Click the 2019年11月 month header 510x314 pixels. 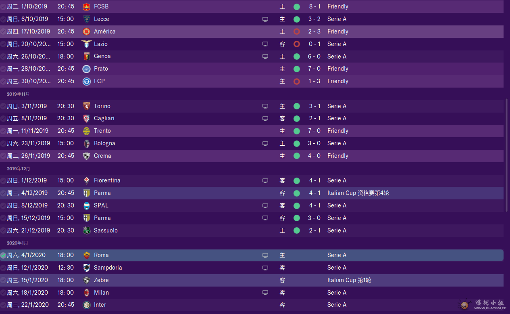click(18, 94)
